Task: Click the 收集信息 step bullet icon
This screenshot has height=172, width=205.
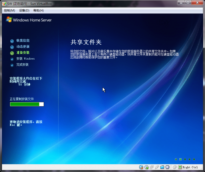Action: tap(12, 41)
